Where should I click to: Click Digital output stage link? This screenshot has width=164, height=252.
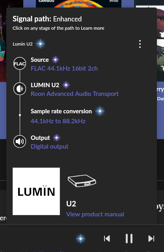click(50, 147)
